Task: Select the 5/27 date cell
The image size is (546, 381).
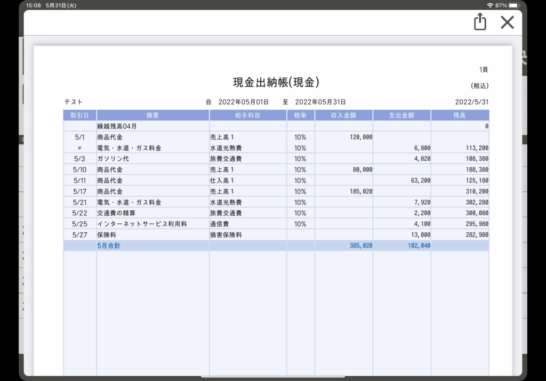Action: pos(80,235)
